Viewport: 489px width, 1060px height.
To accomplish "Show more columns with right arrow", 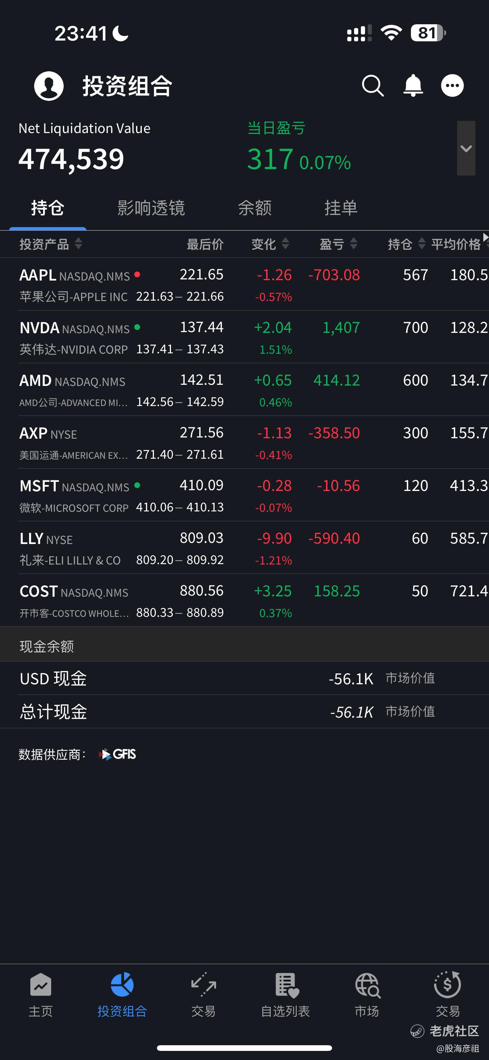I will 485,237.
